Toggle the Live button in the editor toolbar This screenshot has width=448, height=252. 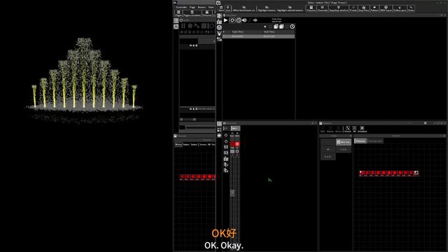(227, 8)
